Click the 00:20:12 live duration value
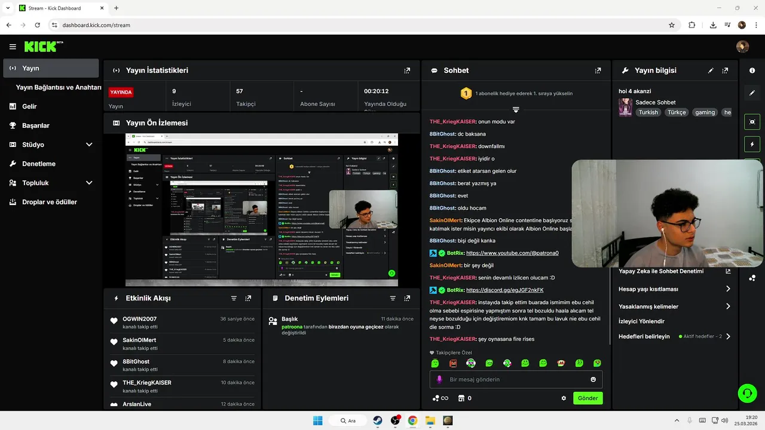 click(377, 91)
